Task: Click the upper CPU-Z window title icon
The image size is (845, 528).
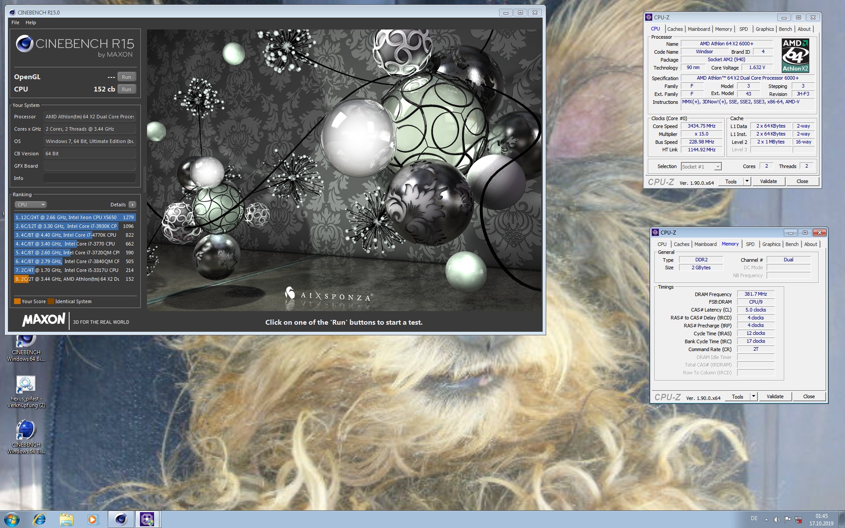Action: click(649, 17)
